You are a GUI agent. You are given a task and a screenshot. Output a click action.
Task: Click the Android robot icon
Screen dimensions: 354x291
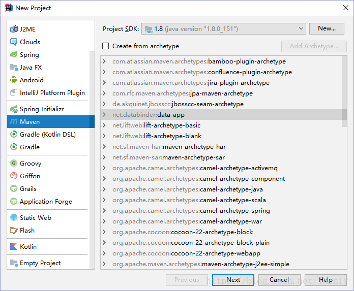[x=14, y=80]
